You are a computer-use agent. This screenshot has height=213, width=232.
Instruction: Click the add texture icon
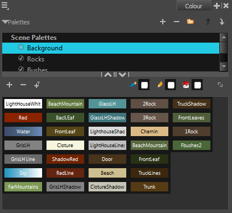[37, 85]
